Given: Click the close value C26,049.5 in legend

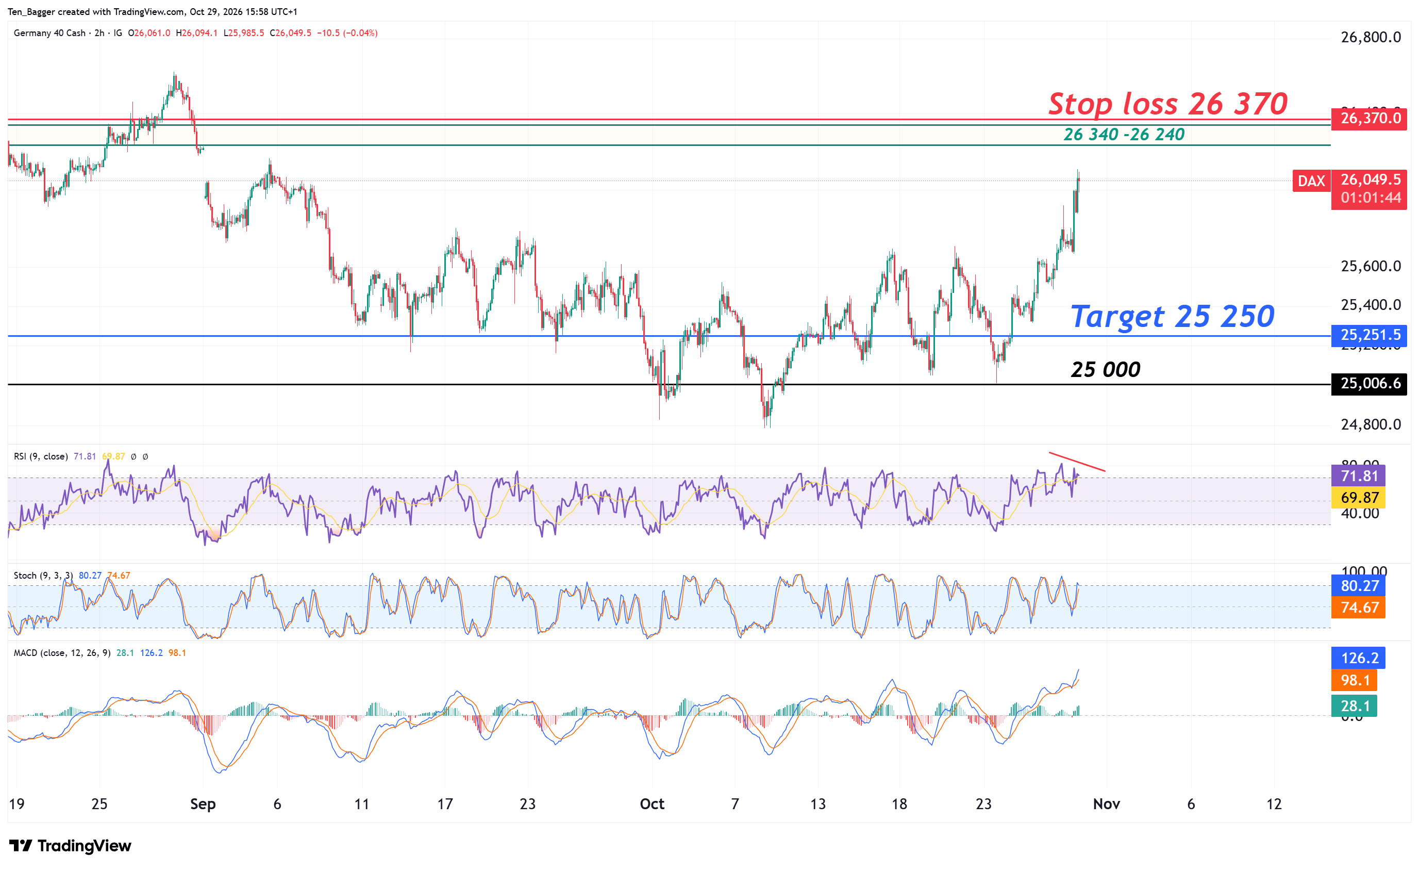Looking at the screenshot, I should coord(290,33).
